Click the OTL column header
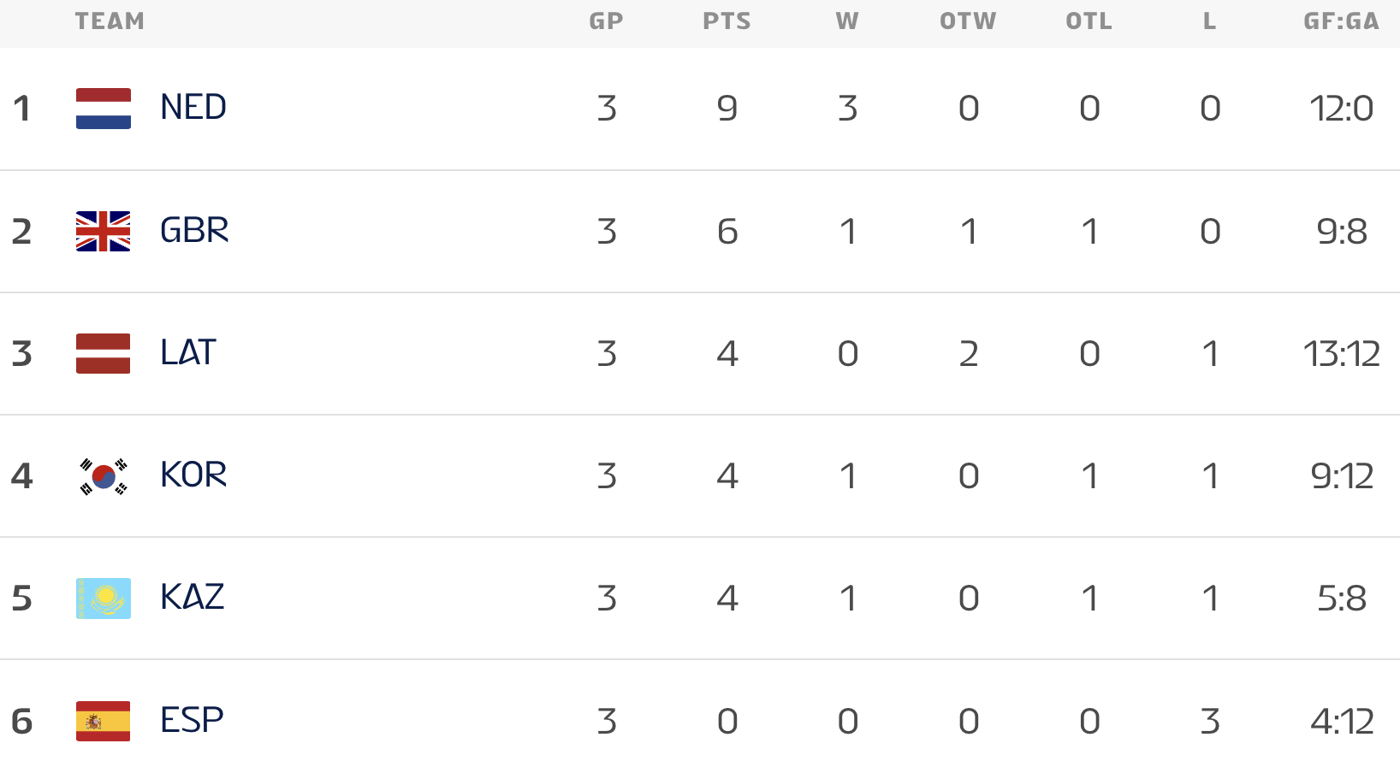Image resolution: width=1400 pixels, height=761 pixels. pos(1089,21)
